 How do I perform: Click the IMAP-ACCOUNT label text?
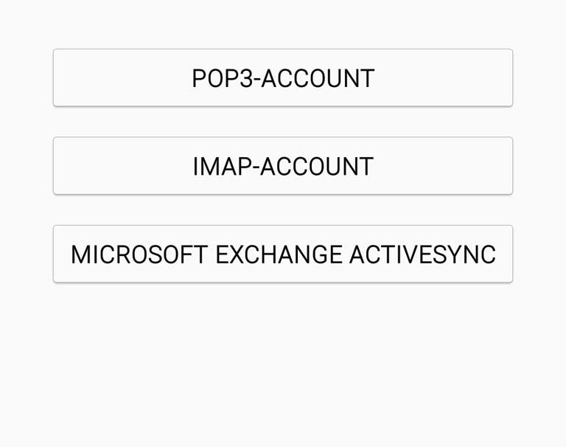click(x=283, y=167)
